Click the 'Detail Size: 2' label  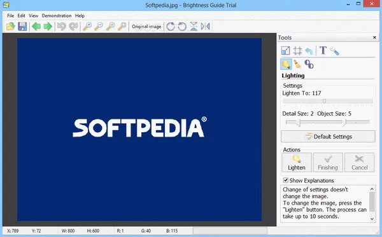pyautogui.click(x=298, y=114)
